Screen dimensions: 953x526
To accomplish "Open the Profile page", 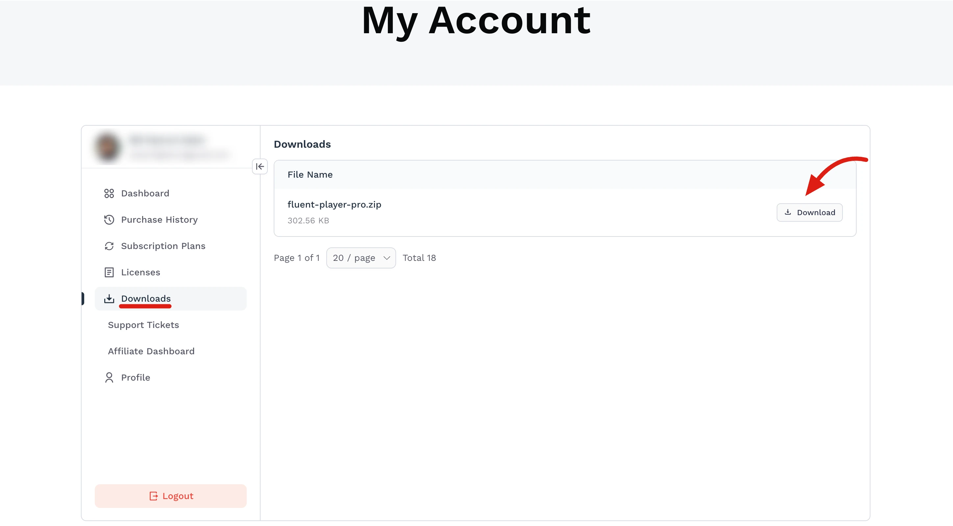I will (170, 377).
